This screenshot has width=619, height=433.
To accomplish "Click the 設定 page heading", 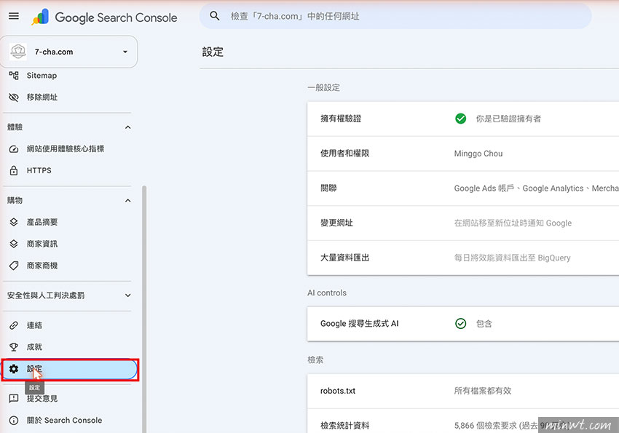I will coord(213,52).
